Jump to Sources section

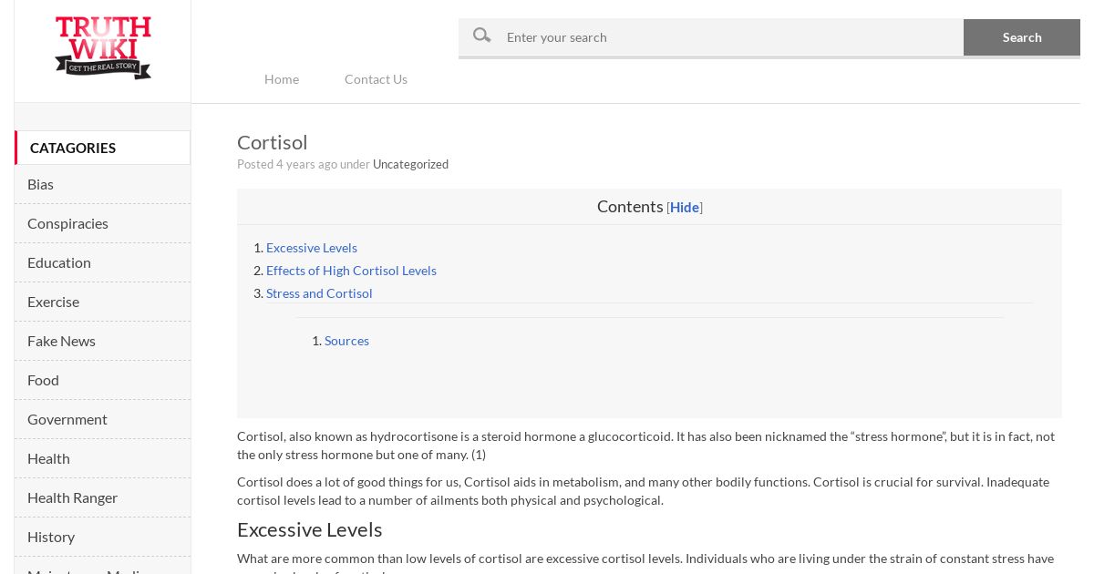pos(346,341)
